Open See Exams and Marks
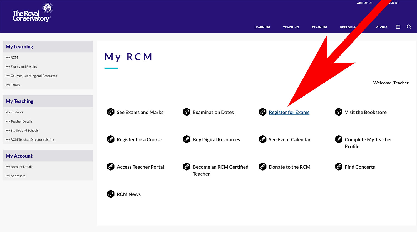 (140, 112)
